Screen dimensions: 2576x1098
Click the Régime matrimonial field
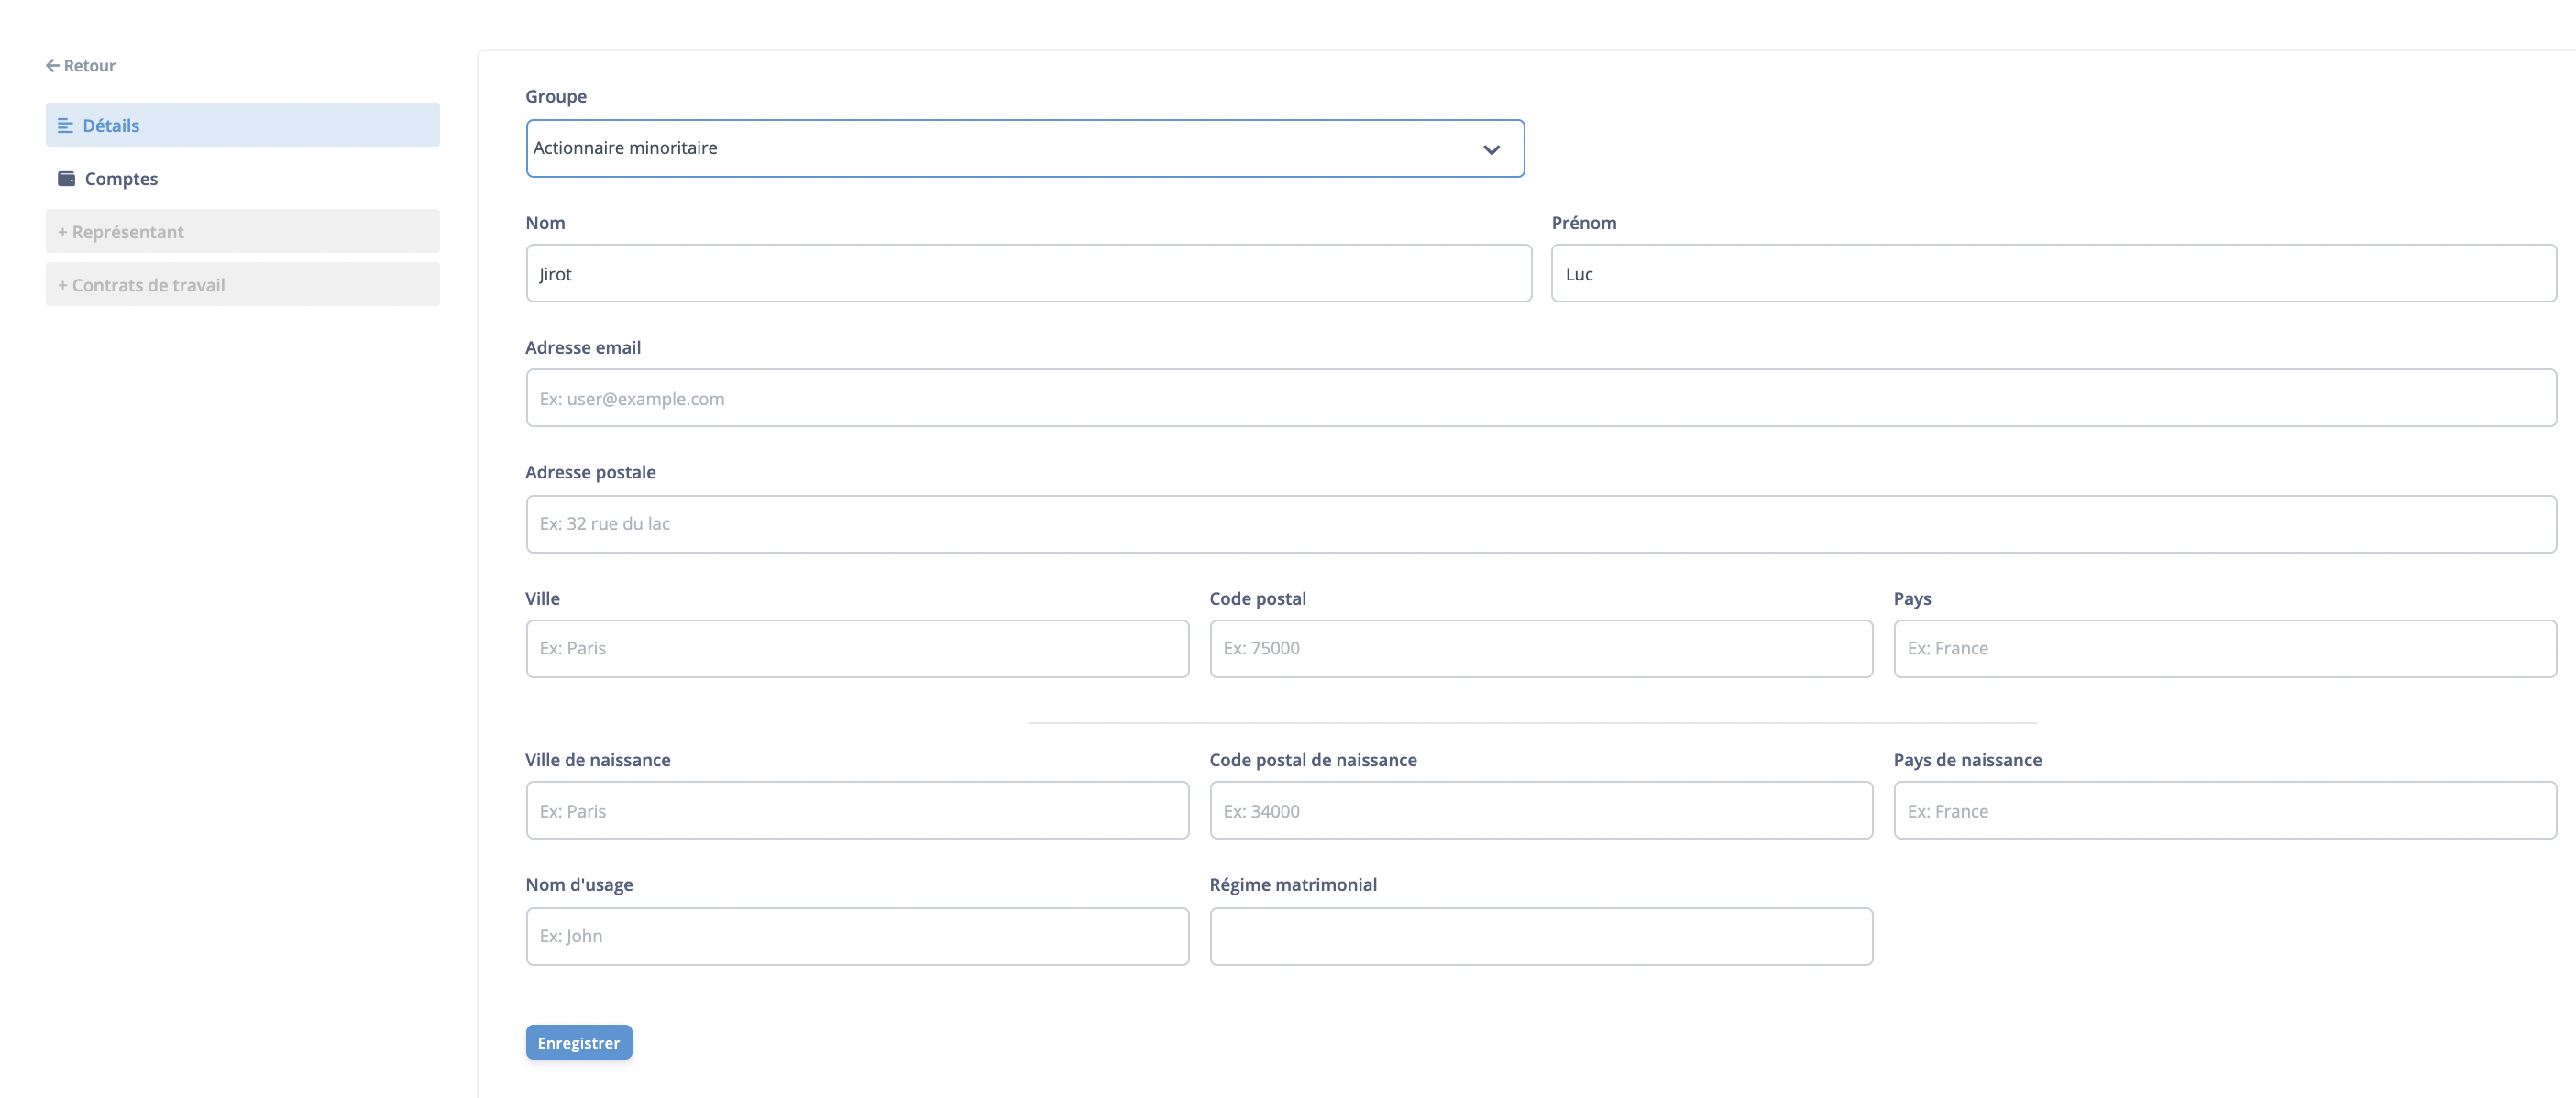point(1540,935)
